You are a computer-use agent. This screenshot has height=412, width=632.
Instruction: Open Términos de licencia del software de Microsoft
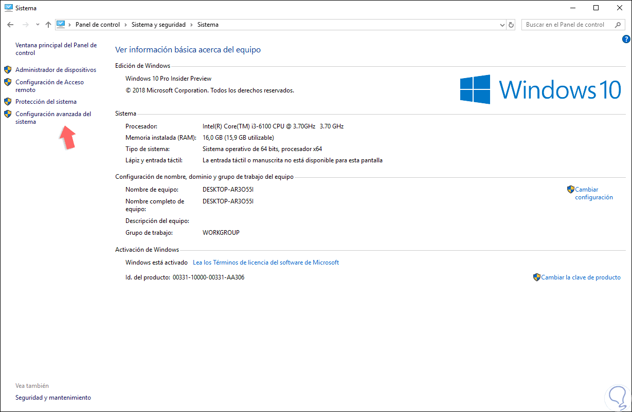coord(266,263)
